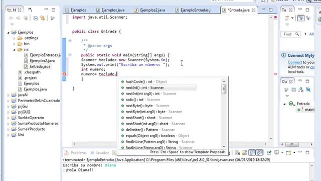
Task: Click the SumaProductoNumeros project folder icon
Action: (x=14, y=124)
